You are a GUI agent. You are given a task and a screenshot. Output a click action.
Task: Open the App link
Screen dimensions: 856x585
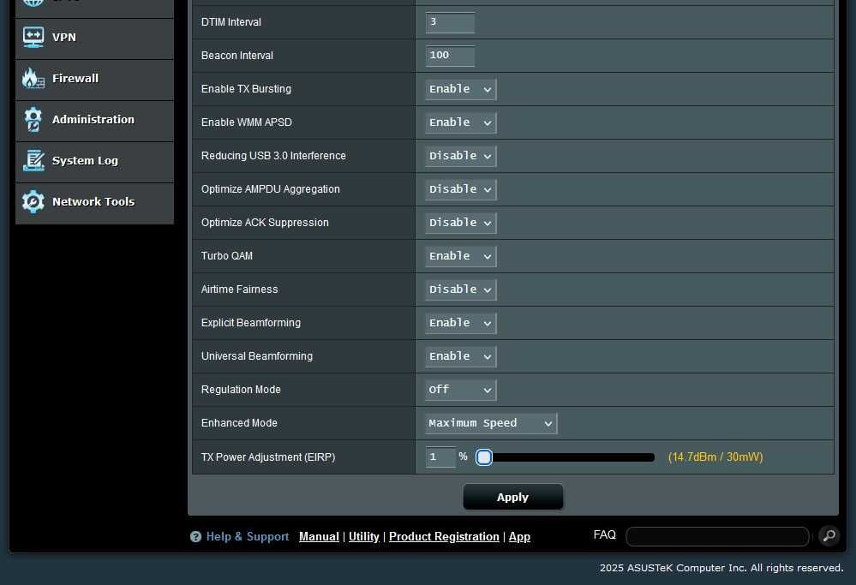(x=519, y=536)
